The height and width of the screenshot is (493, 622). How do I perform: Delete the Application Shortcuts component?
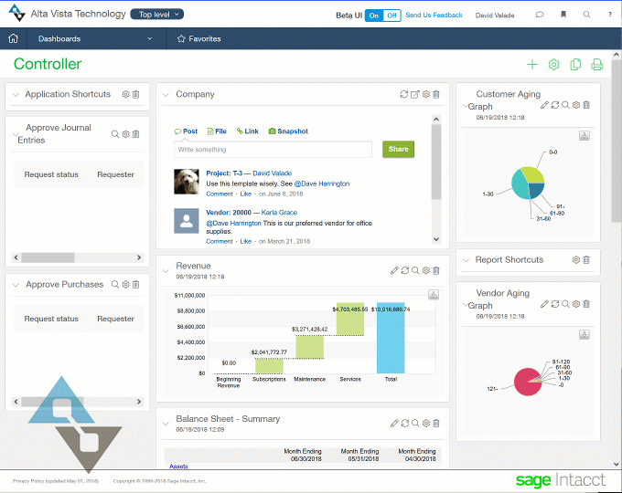point(136,94)
